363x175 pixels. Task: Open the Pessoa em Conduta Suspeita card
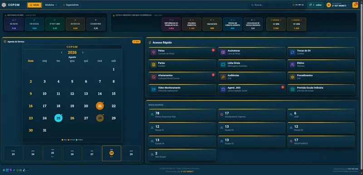(233, 24)
